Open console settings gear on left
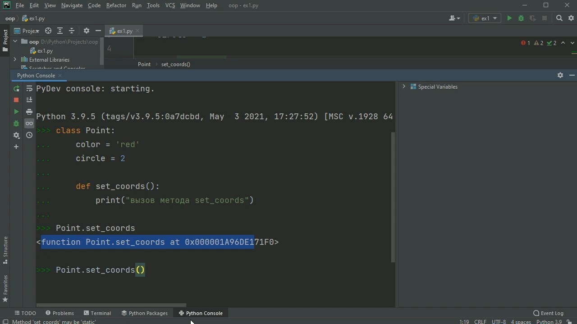Viewport: 577px width, 324px height. [16, 135]
